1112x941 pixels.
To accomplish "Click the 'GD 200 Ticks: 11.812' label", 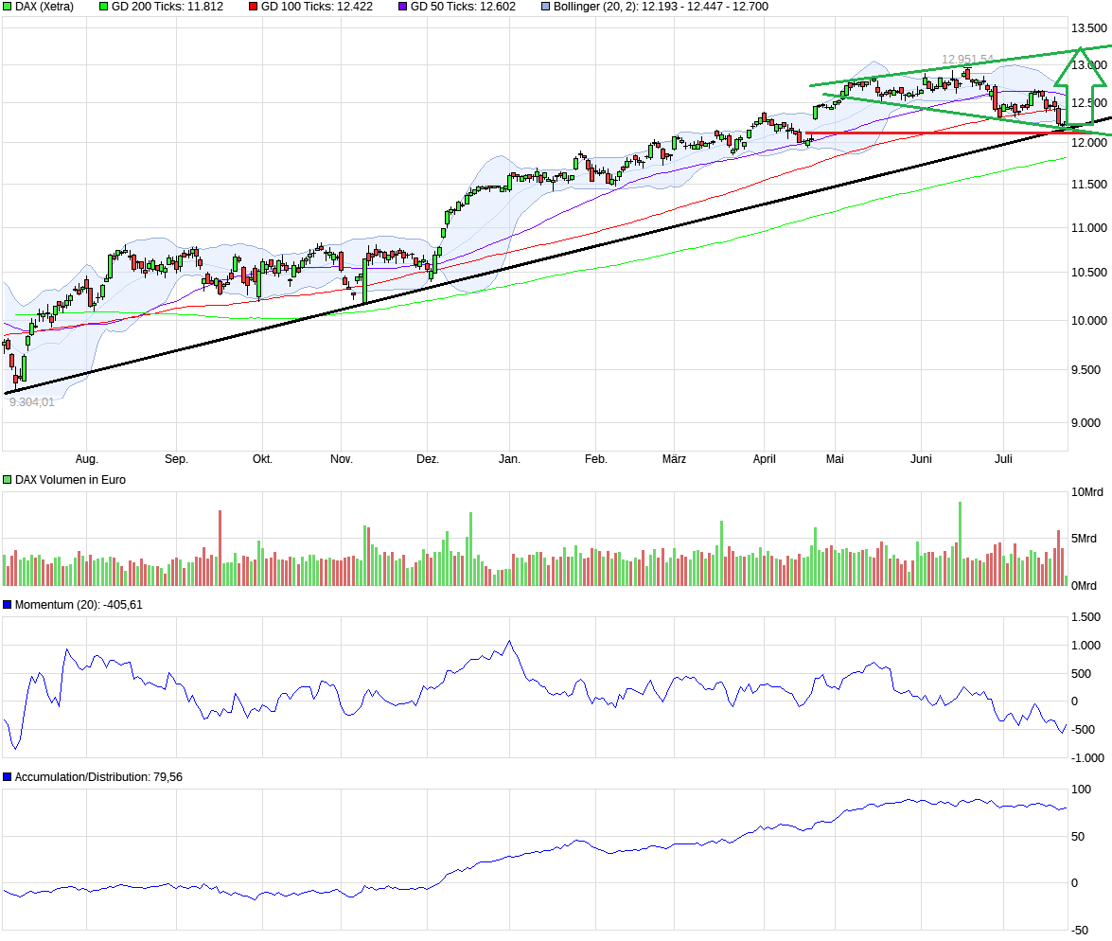I will (x=168, y=7).
